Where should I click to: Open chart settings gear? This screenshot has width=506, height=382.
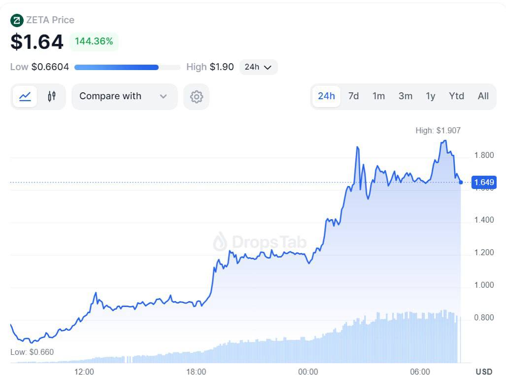196,97
